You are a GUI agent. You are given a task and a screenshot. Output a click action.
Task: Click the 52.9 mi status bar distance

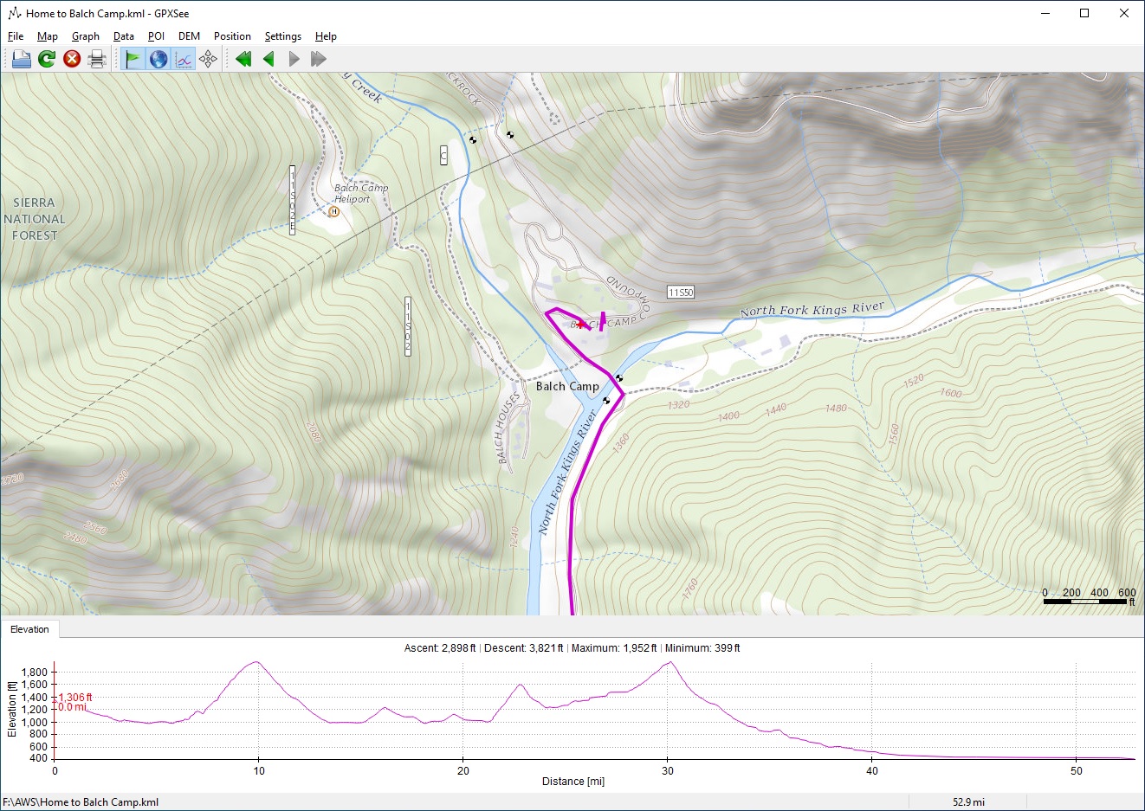(x=968, y=802)
